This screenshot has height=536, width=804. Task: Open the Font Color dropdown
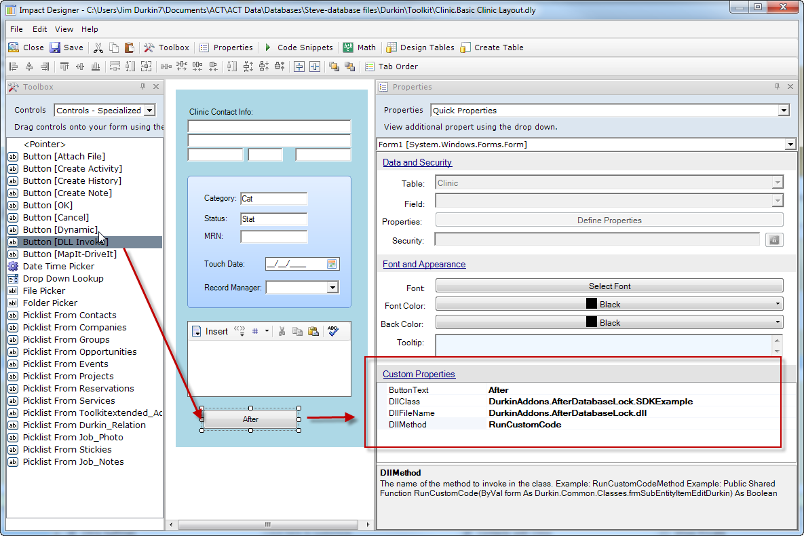tap(609, 304)
